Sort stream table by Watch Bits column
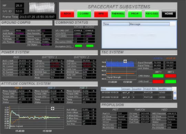This screenshot has height=134, width=186. [x=151, y=89]
